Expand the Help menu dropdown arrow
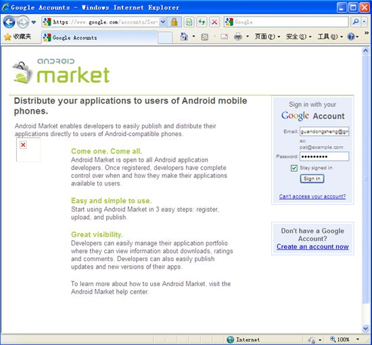 (357, 37)
